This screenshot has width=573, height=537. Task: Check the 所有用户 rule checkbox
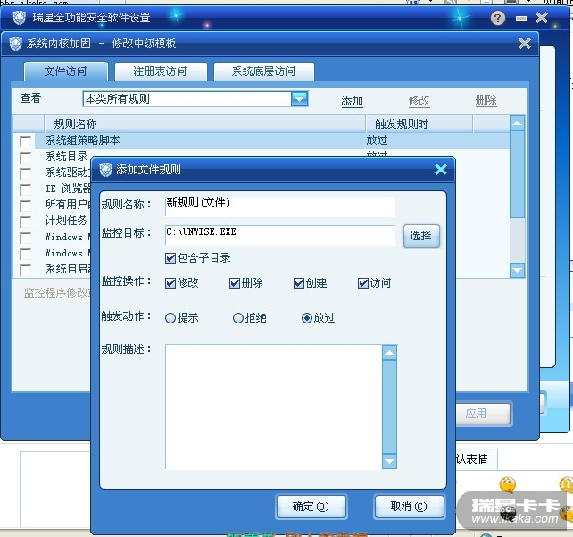pos(25,206)
